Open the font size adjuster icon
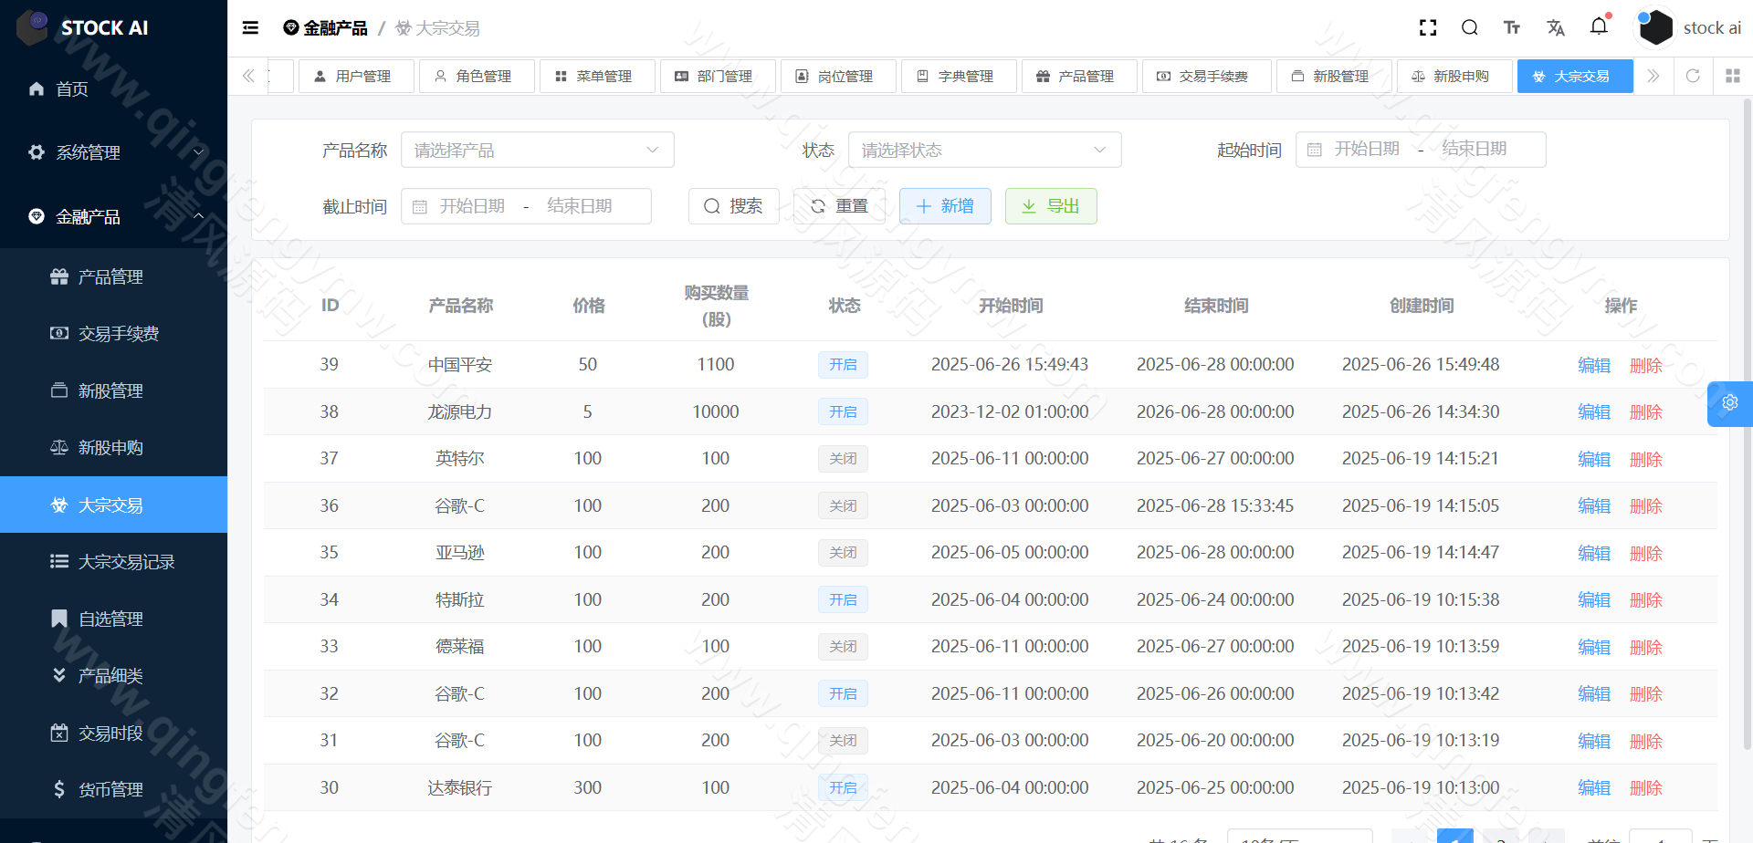1753x843 pixels. pyautogui.click(x=1511, y=27)
